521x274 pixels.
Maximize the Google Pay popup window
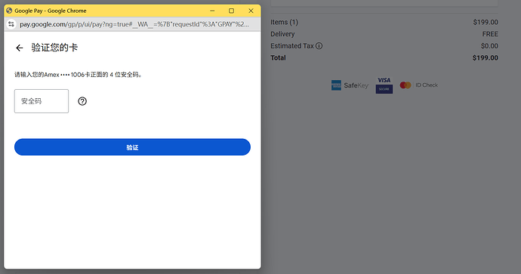(231, 11)
